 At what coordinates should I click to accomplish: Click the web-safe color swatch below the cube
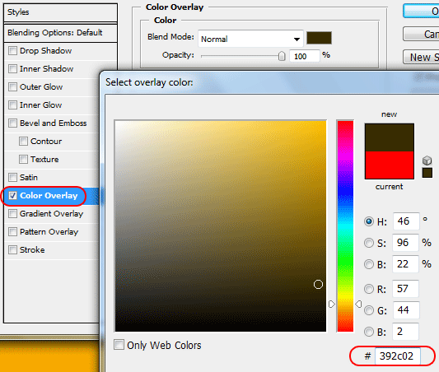tap(427, 172)
